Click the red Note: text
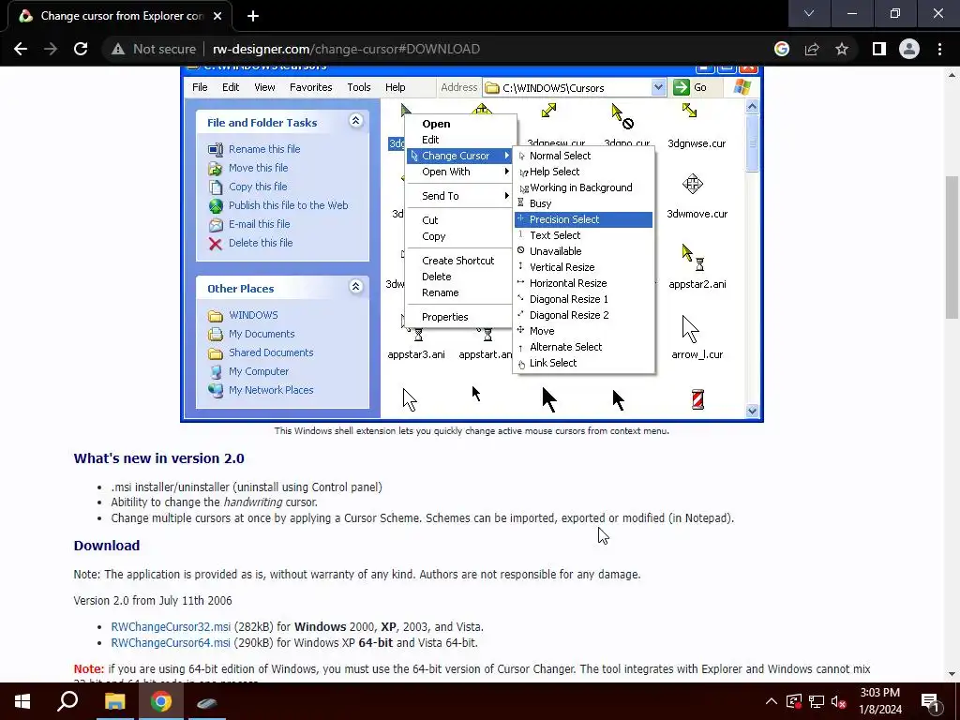 (89, 669)
